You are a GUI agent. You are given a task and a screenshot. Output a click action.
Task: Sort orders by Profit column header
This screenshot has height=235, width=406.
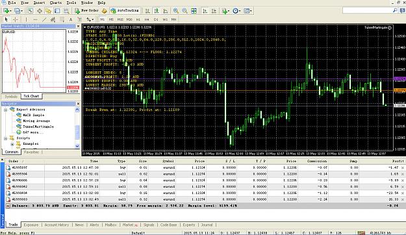(x=398, y=161)
